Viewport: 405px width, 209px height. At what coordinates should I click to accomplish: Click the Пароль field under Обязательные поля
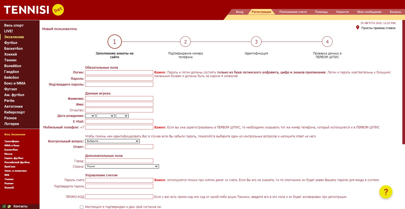coord(119,78)
